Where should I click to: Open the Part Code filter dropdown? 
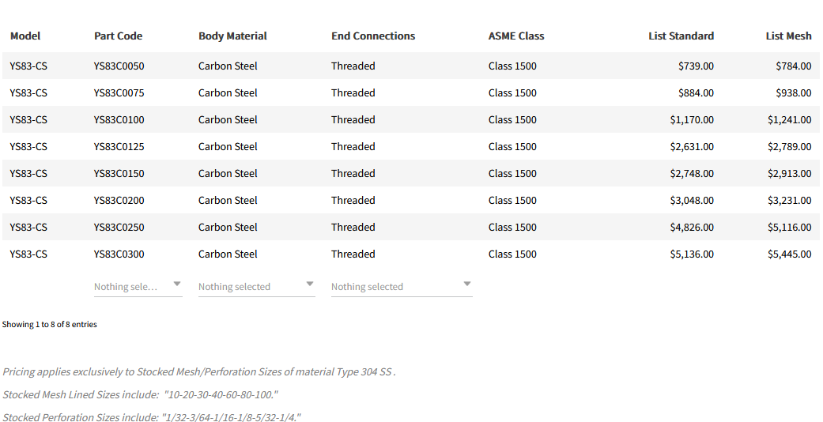click(x=138, y=286)
